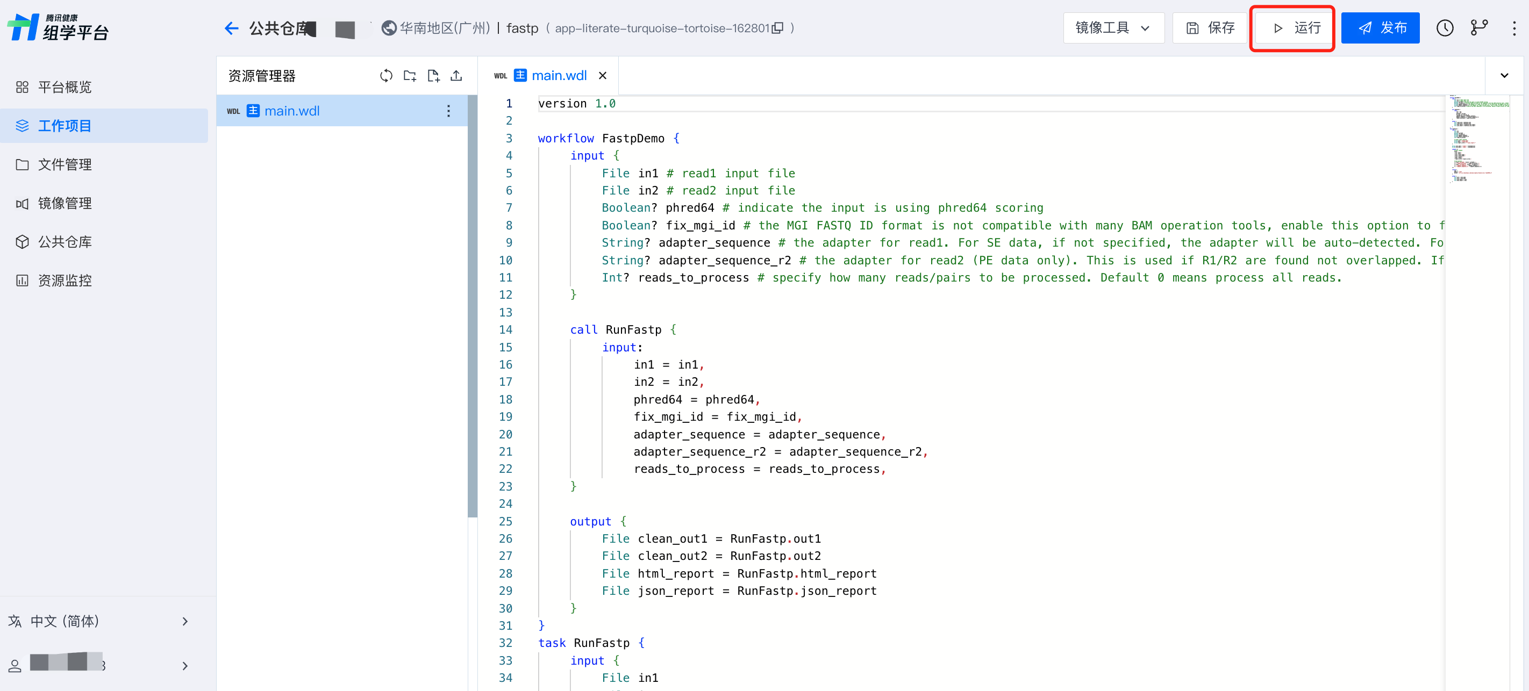Open the version history clock icon
The height and width of the screenshot is (691, 1529).
[1444, 28]
